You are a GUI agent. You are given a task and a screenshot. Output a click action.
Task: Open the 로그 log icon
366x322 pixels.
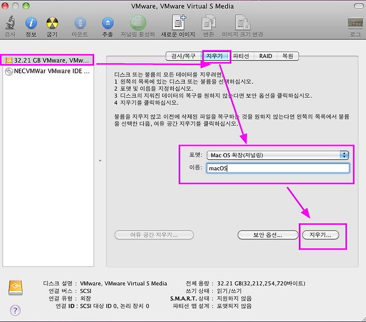click(355, 27)
